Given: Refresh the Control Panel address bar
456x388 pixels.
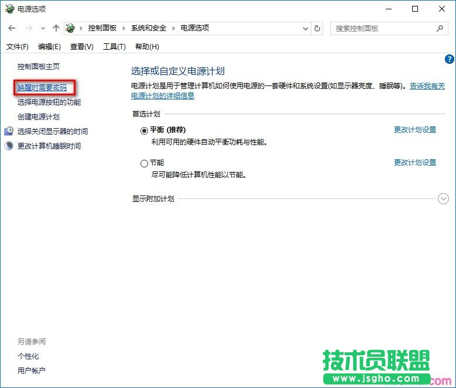Looking at the screenshot, I should pyautogui.click(x=317, y=28).
